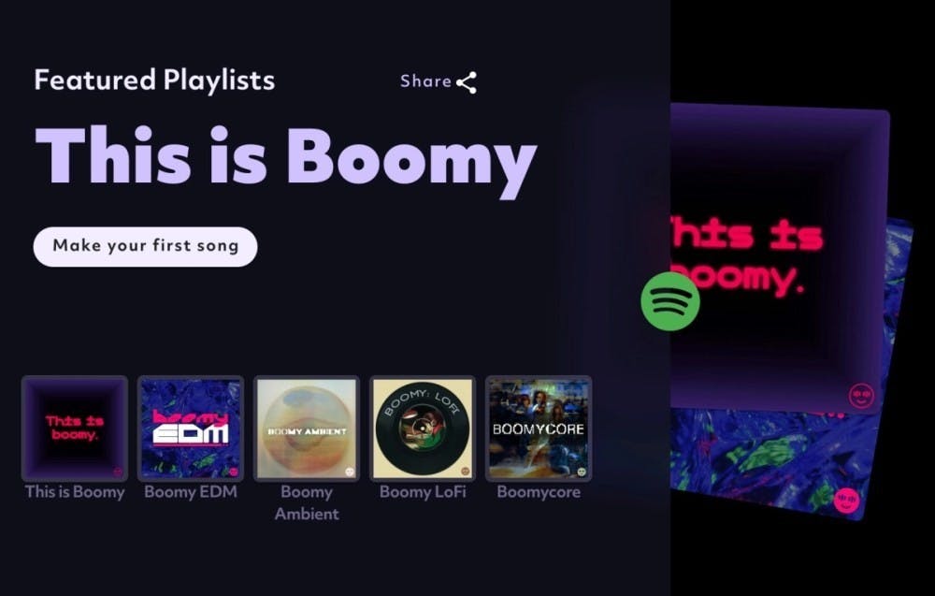
Task: Click the This is Boomy headline
Action: [x=286, y=159]
